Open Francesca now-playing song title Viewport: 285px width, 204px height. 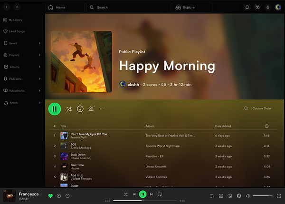click(x=28, y=194)
